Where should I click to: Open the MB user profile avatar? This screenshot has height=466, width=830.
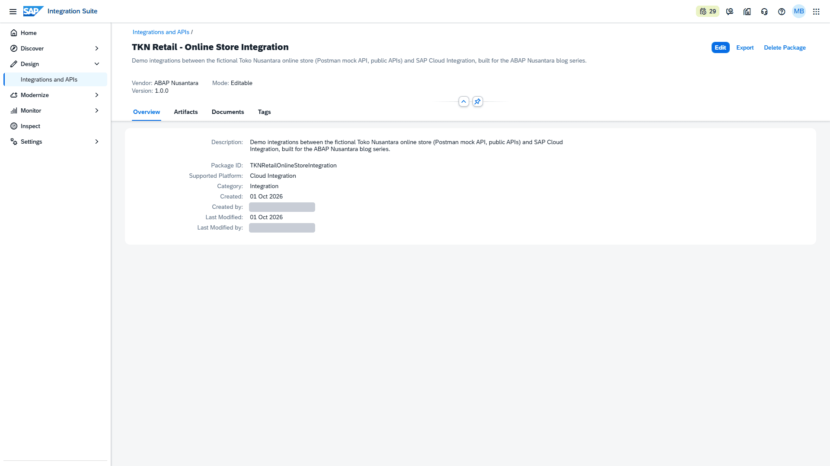point(799,11)
